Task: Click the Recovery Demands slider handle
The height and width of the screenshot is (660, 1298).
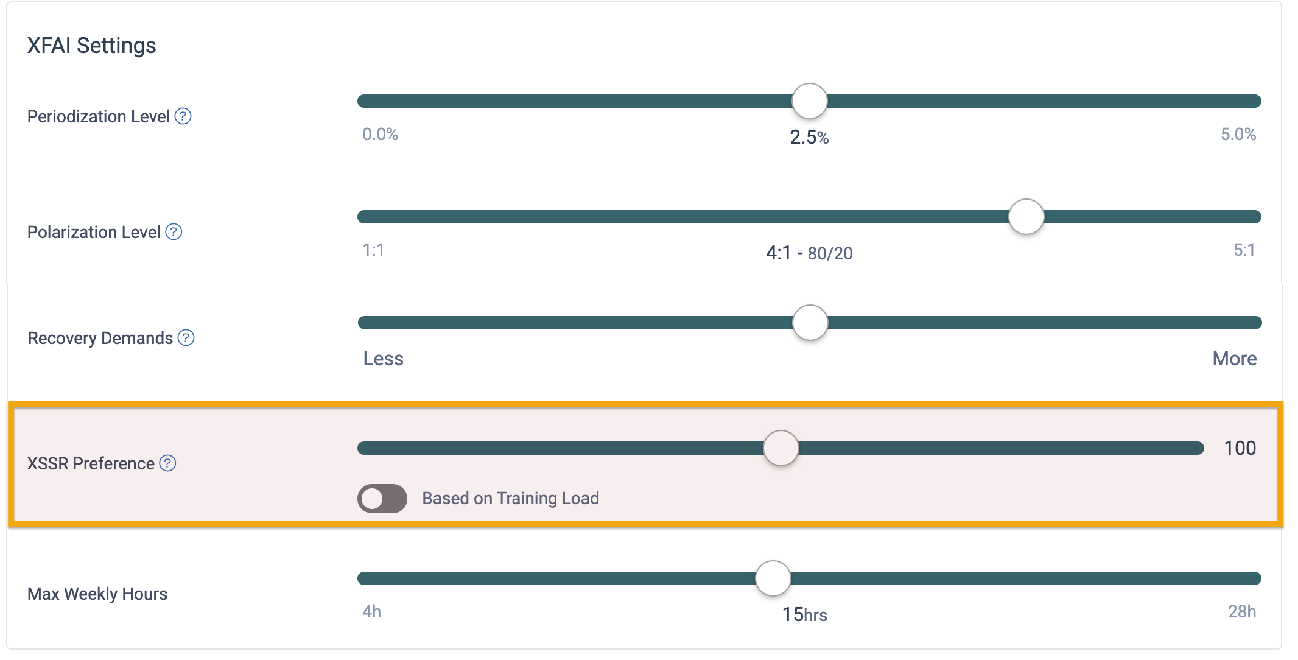Action: (810, 323)
